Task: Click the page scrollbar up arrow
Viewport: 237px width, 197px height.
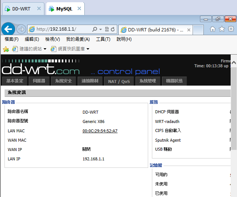Action: (234, 62)
